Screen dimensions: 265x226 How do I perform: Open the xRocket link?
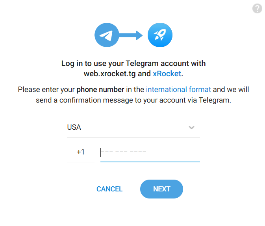pos(167,73)
